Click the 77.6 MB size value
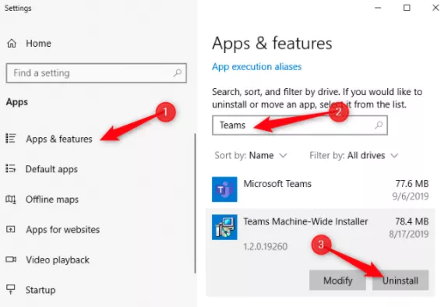 [412, 184]
